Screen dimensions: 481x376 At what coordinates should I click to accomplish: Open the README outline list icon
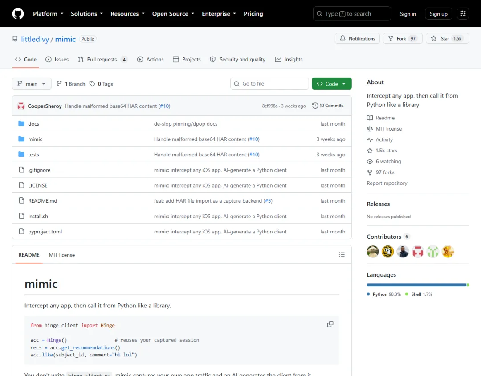tap(342, 255)
